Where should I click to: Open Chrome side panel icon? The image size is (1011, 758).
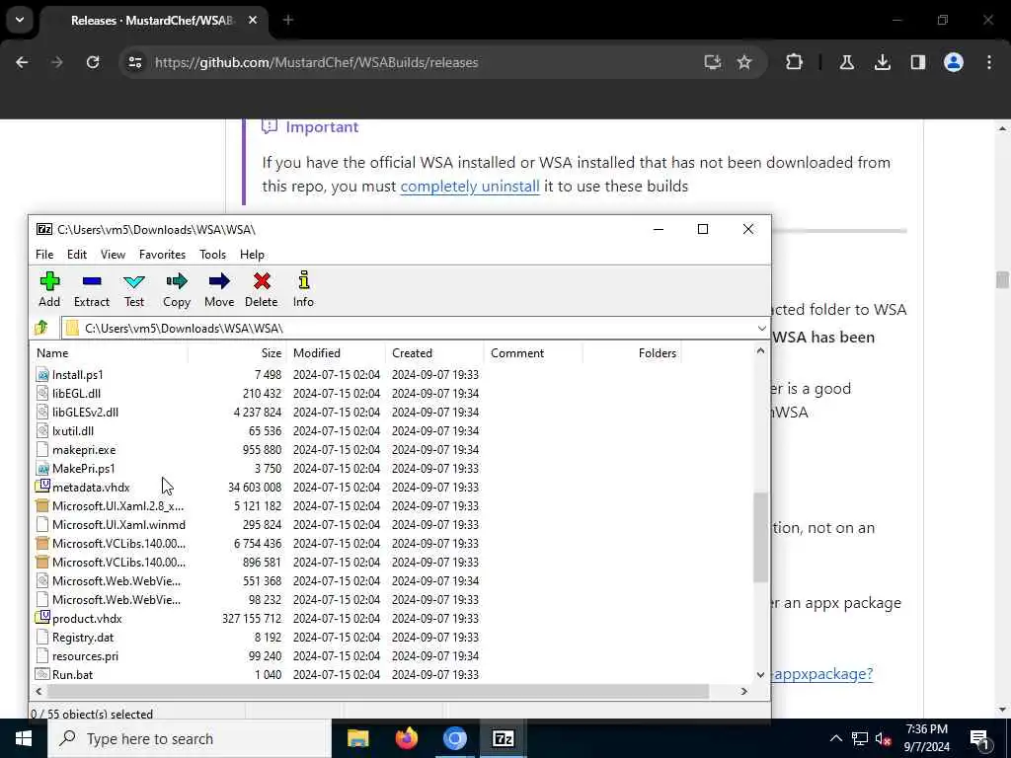pyautogui.click(x=917, y=62)
